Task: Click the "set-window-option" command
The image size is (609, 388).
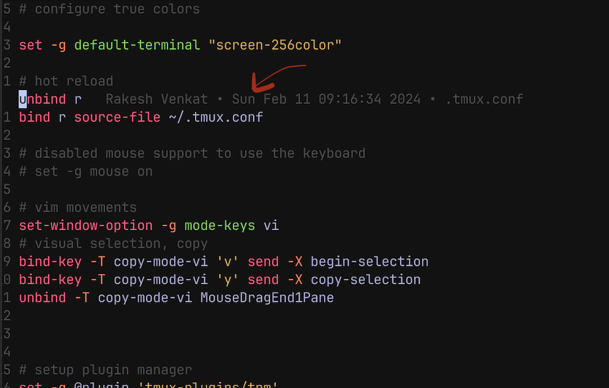Action: 86,225
